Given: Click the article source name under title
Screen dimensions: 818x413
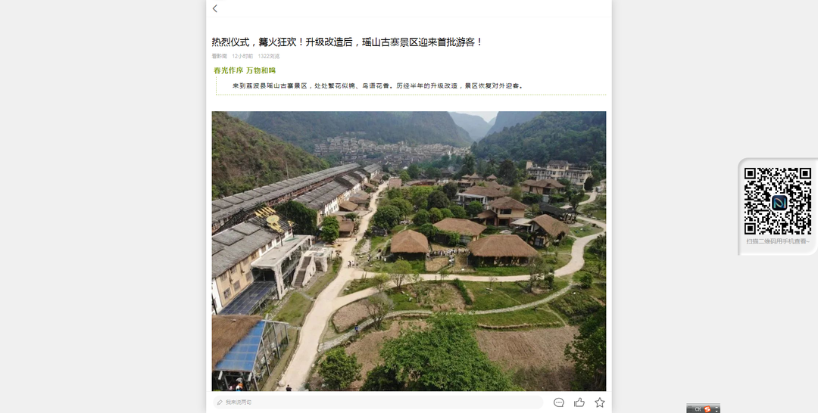Looking at the screenshot, I should point(219,56).
